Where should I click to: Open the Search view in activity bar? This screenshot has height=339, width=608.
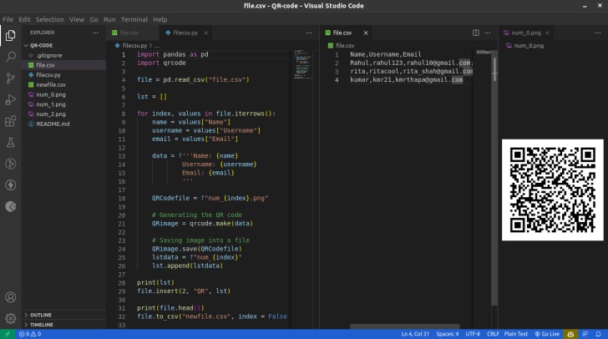(11, 57)
